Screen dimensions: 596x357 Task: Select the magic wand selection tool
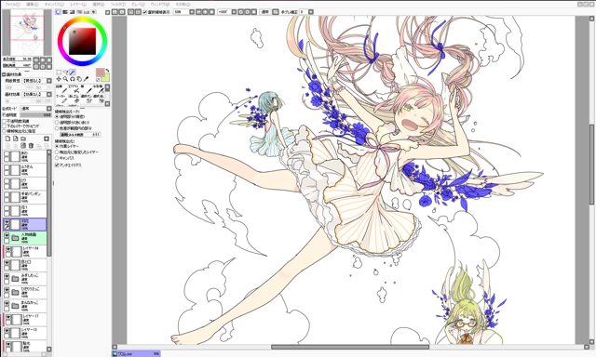point(73,73)
